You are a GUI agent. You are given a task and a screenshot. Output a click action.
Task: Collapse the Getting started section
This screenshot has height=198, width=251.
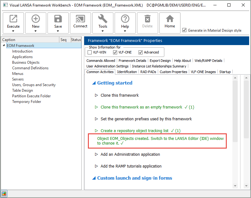[x=94, y=83]
